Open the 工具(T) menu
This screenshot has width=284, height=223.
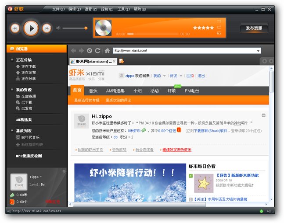(x=123, y=9)
